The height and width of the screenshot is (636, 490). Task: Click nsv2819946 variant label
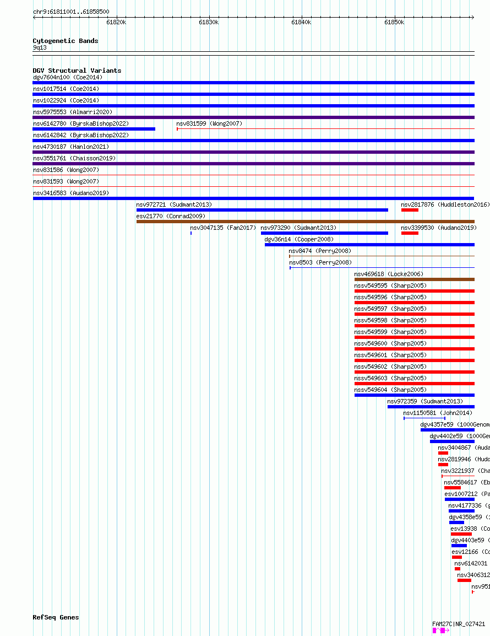coord(464,459)
